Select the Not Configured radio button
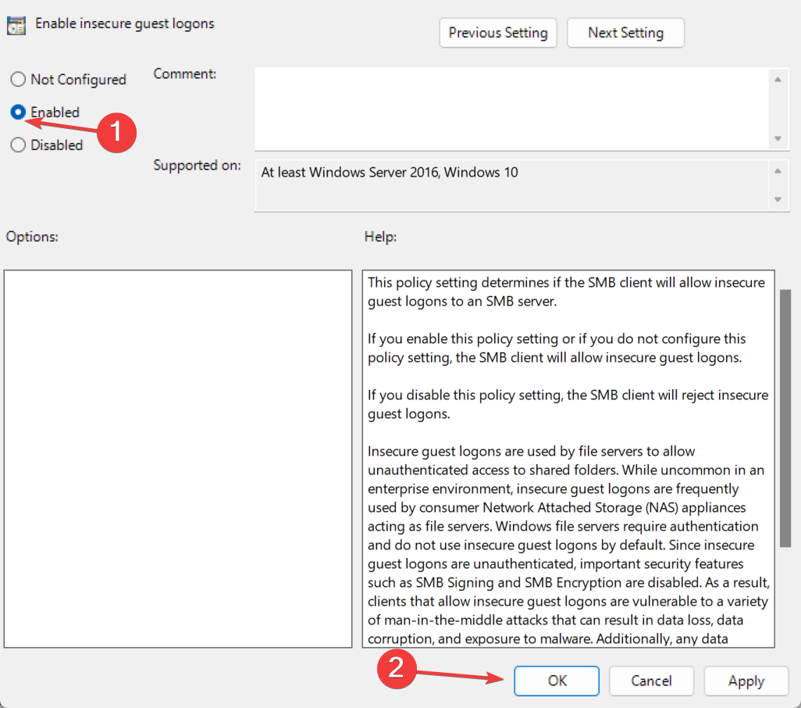The image size is (801, 708). coord(18,80)
